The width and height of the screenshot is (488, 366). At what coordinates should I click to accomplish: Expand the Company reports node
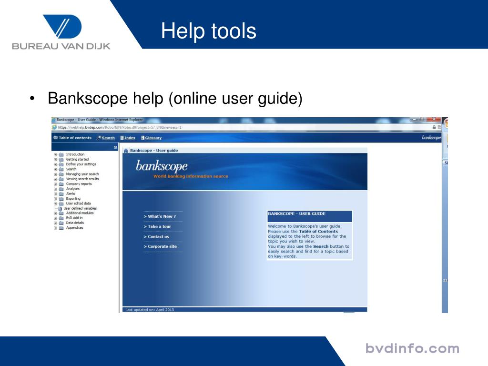[55, 184]
